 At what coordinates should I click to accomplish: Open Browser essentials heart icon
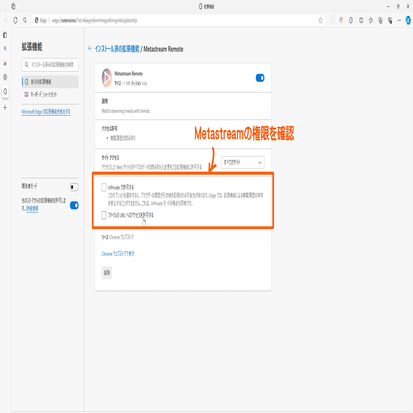(390, 20)
